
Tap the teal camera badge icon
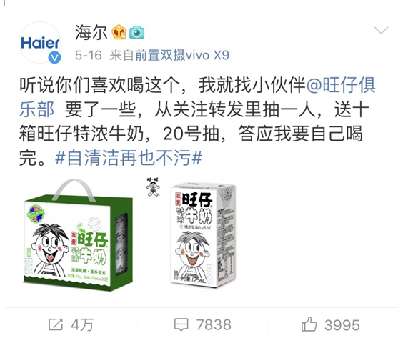136,32
